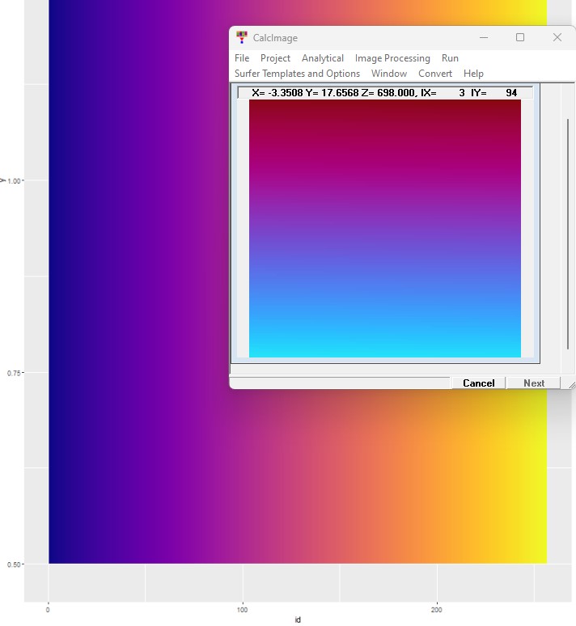This screenshot has width=576, height=626.
Task: Close the CalcImage window
Action: point(557,37)
